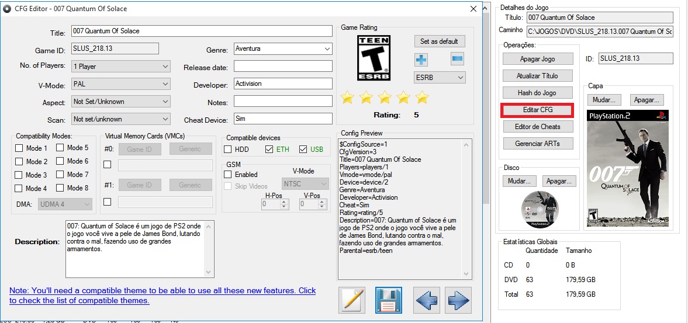Screen dimensions: 688x323
Task: Enable the HDD compatible device checkbox
Action: [x=229, y=150]
